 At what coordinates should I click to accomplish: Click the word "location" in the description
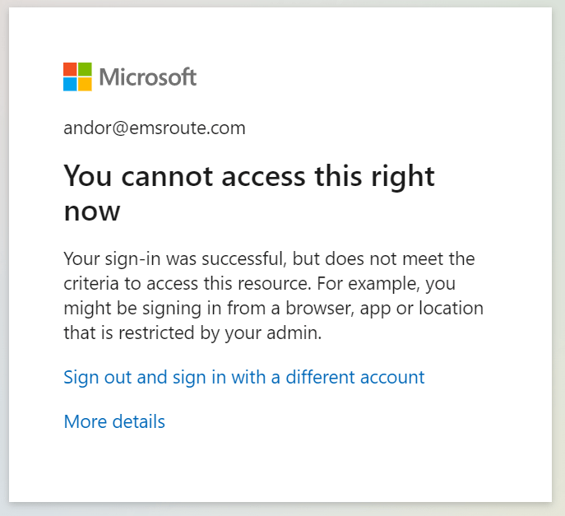[x=451, y=309]
